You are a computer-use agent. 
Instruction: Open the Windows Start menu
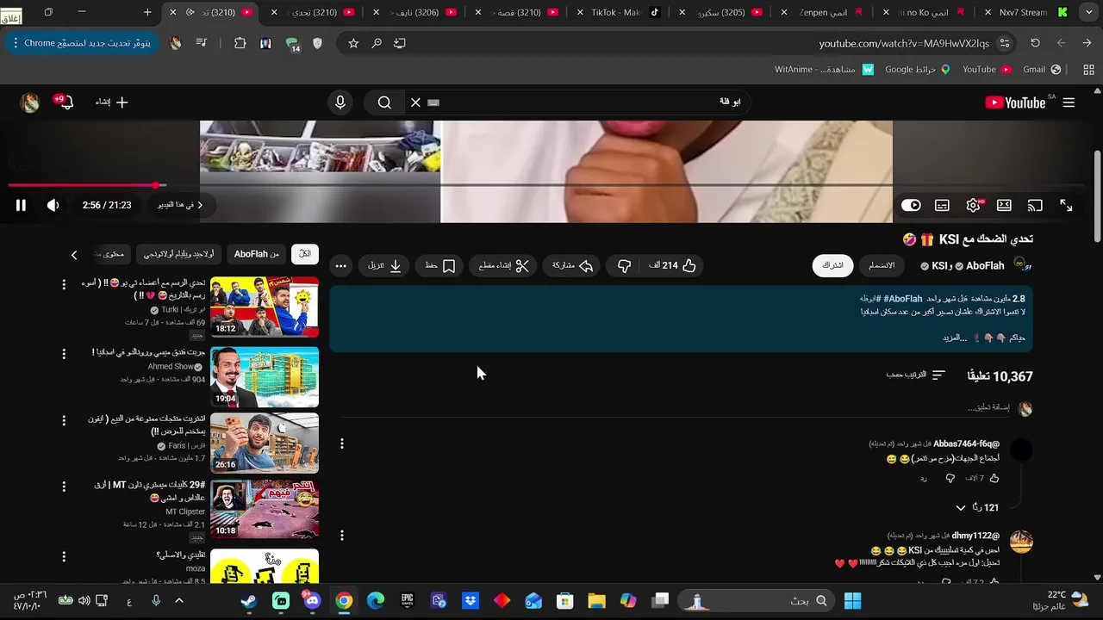[x=852, y=601]
